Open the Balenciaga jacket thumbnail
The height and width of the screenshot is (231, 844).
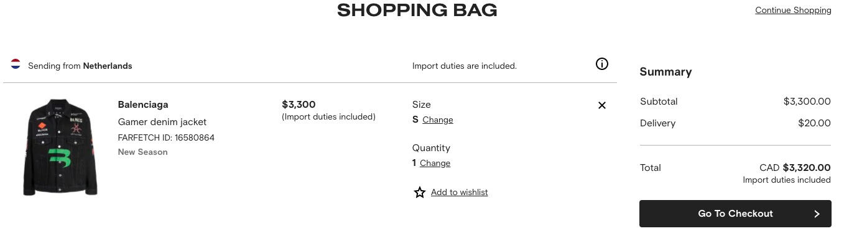coord(60,147)
